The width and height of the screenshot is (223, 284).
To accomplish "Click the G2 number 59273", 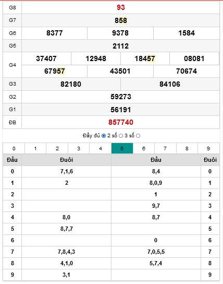I will pyautogui.click(x=121, y=97).
